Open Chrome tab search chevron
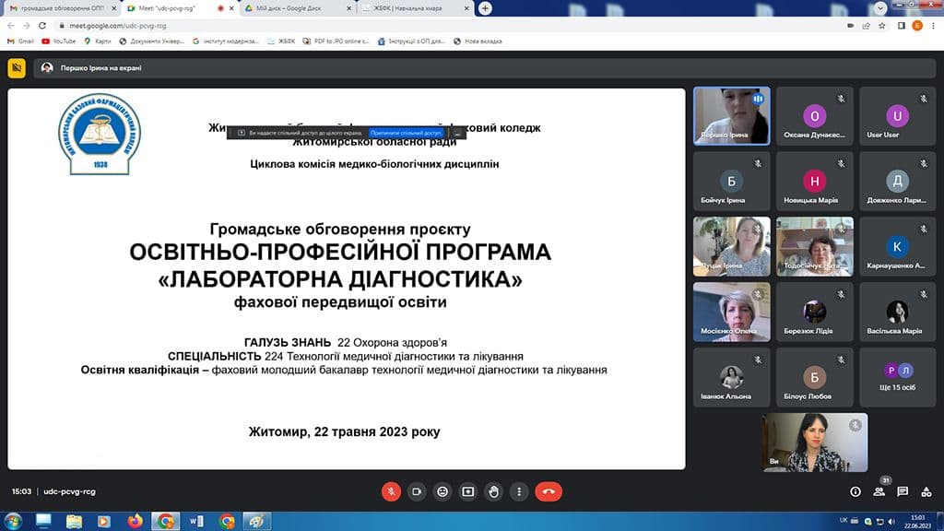This screenshot has height=531, width=944. (880, 7)
